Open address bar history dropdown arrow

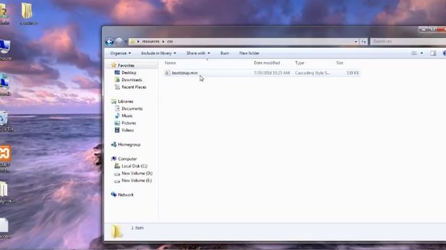coord(355,42)
